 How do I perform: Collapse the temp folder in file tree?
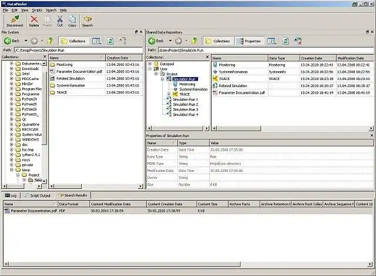11,170
